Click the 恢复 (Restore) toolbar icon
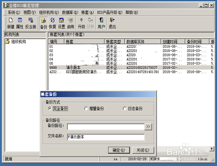217x166 pixels. 52,23
